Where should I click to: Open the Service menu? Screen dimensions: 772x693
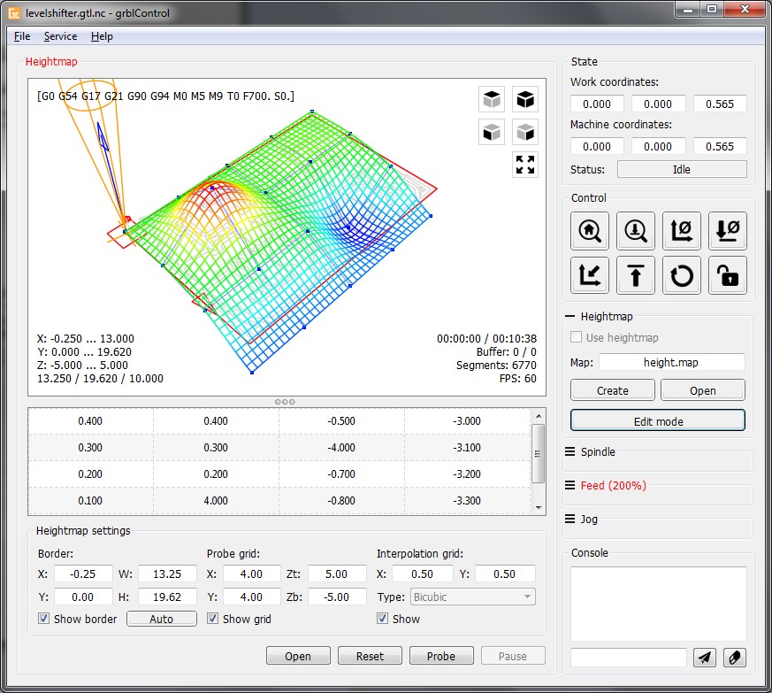[60, 36]
